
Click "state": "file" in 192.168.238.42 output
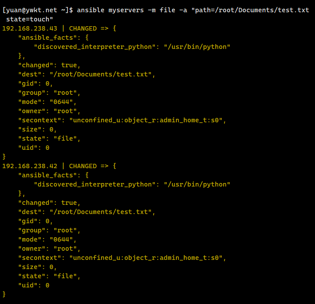pyautogui.click(x=49, y=276)
